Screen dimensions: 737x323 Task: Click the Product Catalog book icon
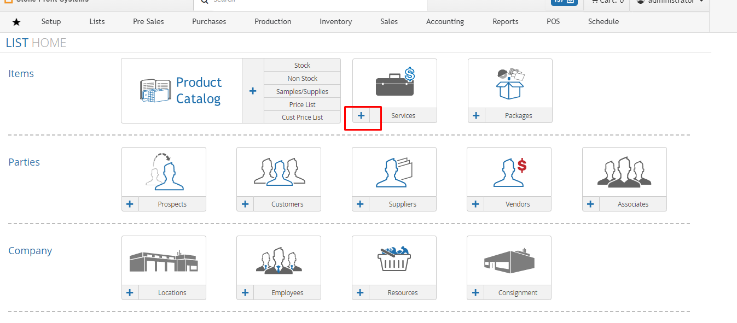(x=155, y=91)
